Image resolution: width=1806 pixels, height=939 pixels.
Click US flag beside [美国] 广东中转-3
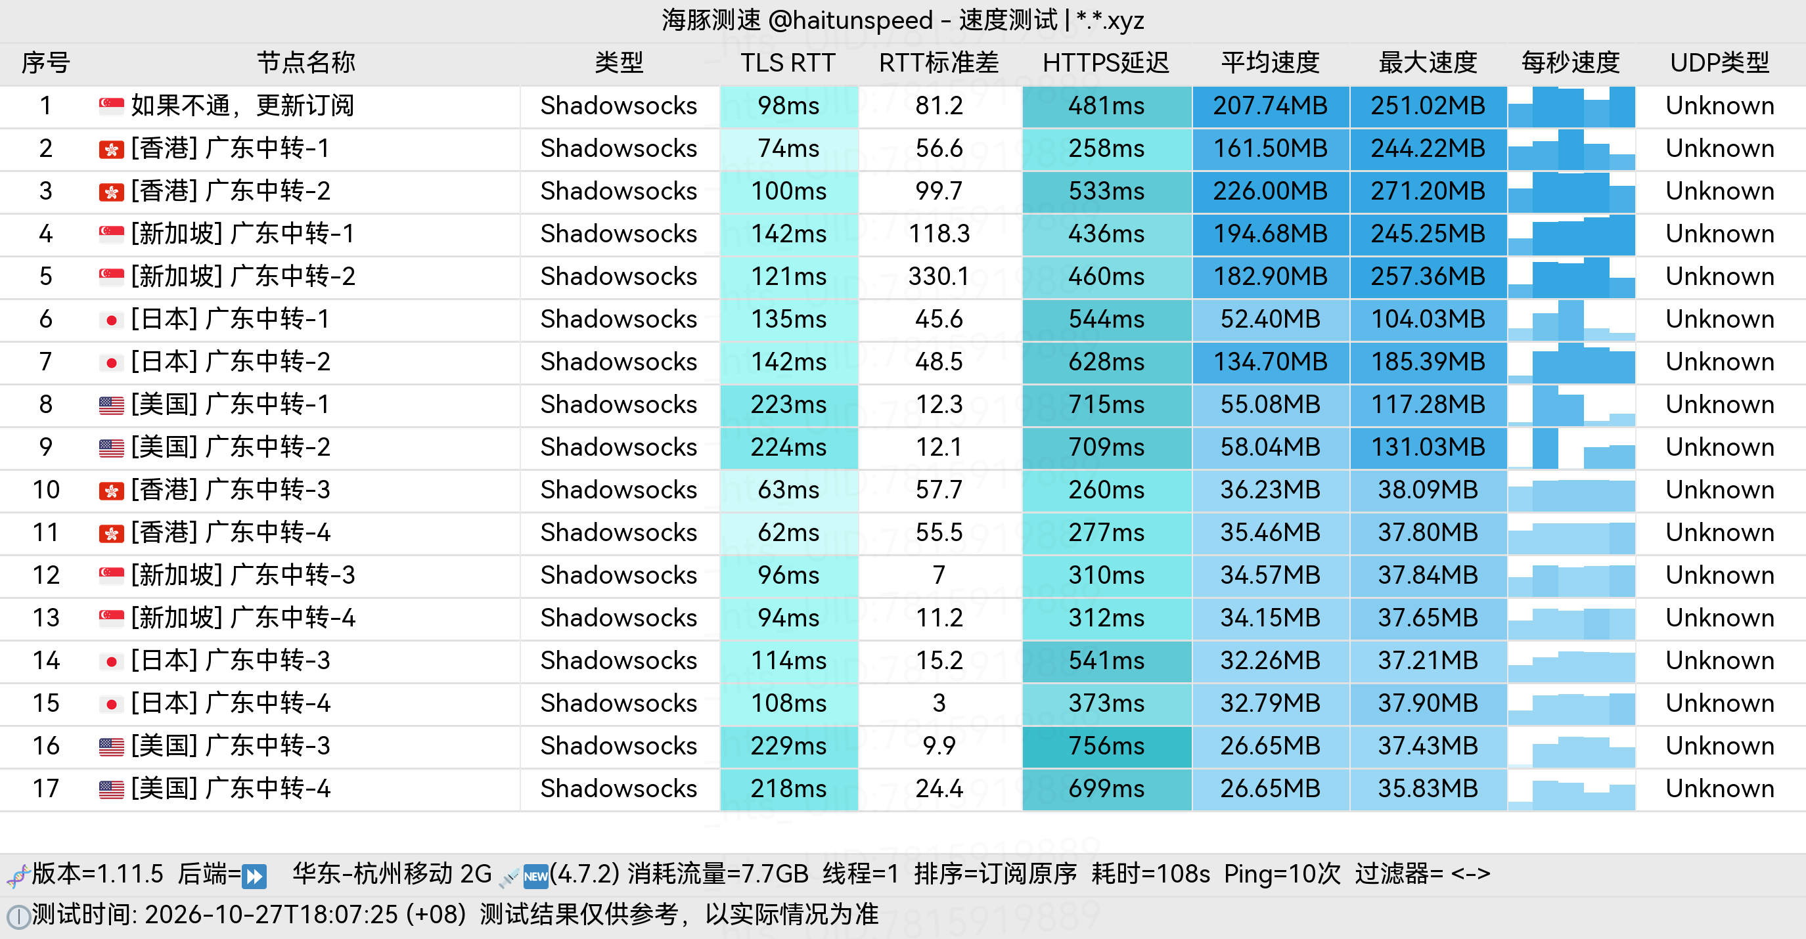(x=112, y=747)
